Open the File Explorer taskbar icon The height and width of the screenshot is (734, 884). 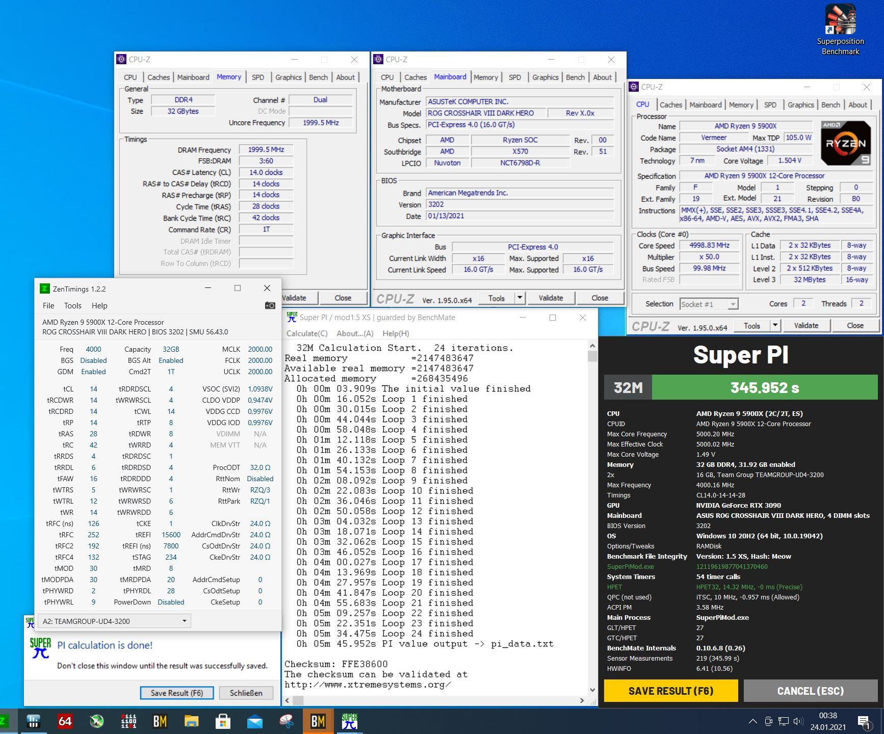tap(191, 721)
